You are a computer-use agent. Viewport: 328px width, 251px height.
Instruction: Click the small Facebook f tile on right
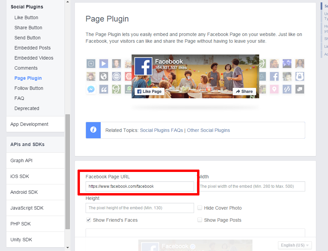click(x=274, y=76)
